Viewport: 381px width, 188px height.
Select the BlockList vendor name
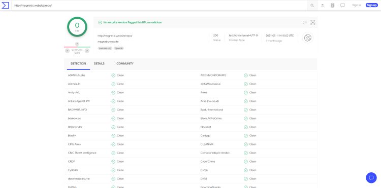point(206,127)
